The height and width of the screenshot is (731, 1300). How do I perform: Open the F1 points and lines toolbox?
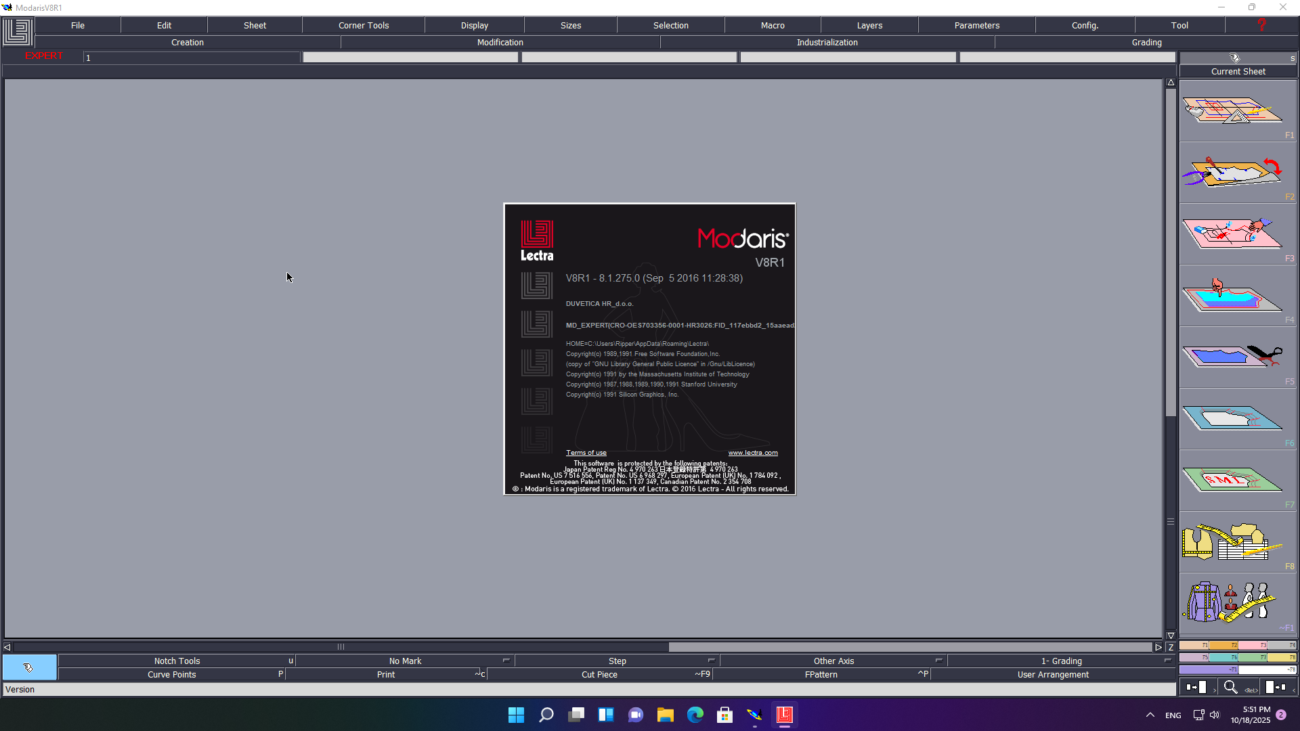coord(1232,110)
